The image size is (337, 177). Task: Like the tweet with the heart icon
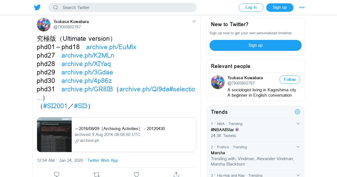tap(136, 174)
